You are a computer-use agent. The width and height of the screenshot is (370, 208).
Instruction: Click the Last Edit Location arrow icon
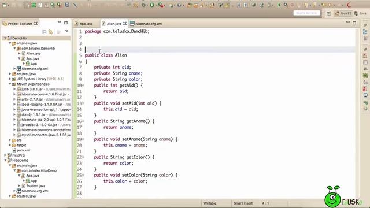pos(324,5)
